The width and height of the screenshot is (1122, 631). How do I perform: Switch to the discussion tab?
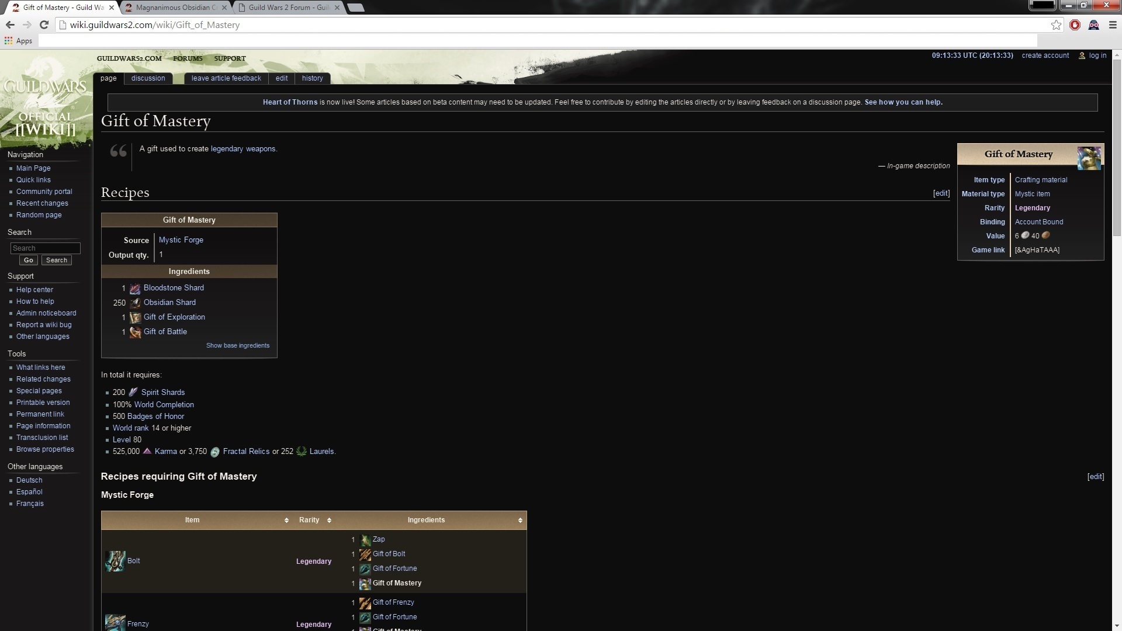click(148, 78)
